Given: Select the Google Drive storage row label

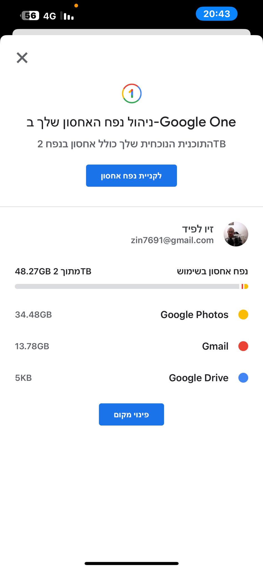Looking at the screenshot, I should (x=199, y=378).
